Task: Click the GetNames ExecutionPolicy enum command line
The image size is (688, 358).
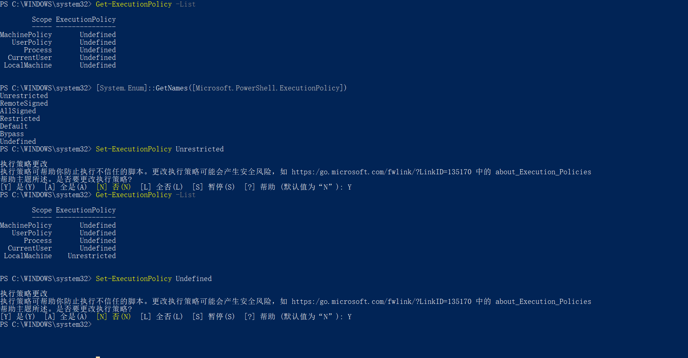Action: pos(221,88)
